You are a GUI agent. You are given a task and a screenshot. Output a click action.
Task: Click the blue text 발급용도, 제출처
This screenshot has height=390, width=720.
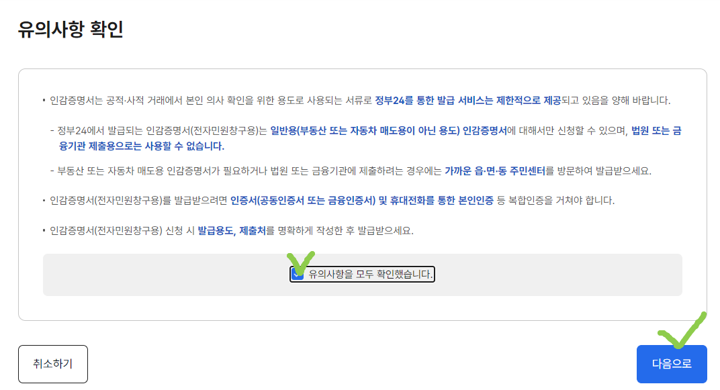click(232, 231)
